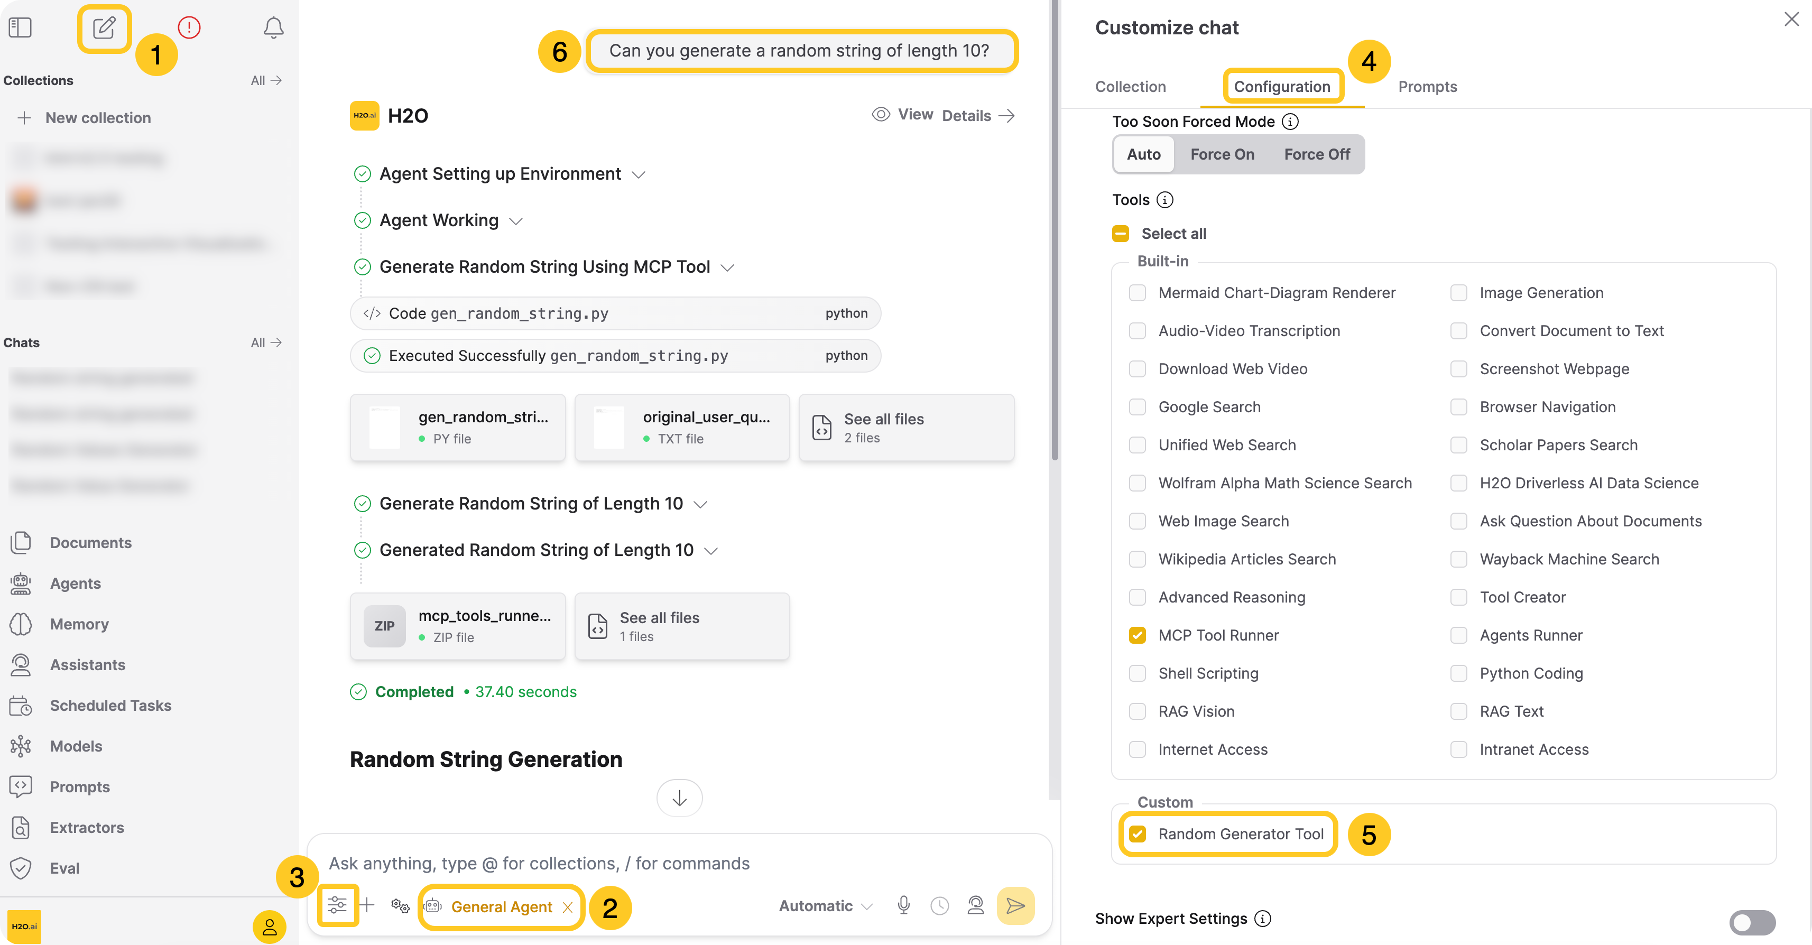Image resolution: width=1812 pixels, height=945 pixels.
Task: Click the plus attach icon in chat bar
Action: pos(367,905)
